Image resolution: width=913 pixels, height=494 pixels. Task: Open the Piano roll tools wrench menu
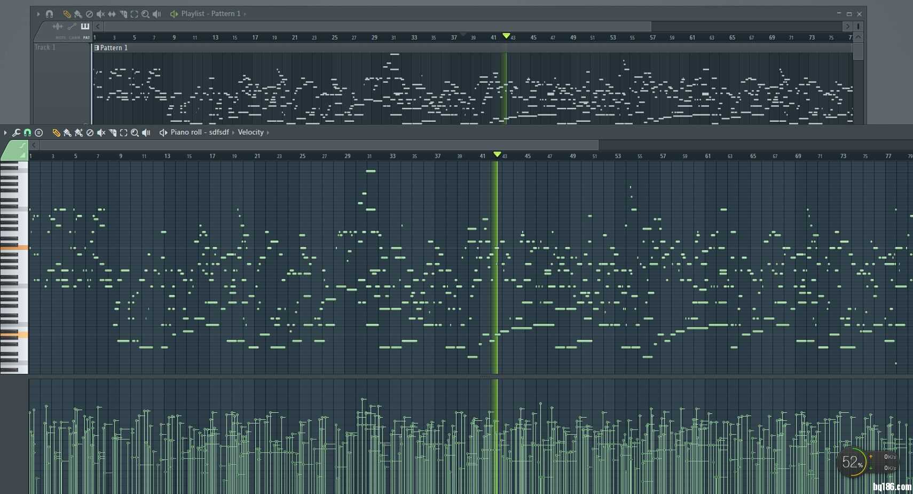pos(16,132)
